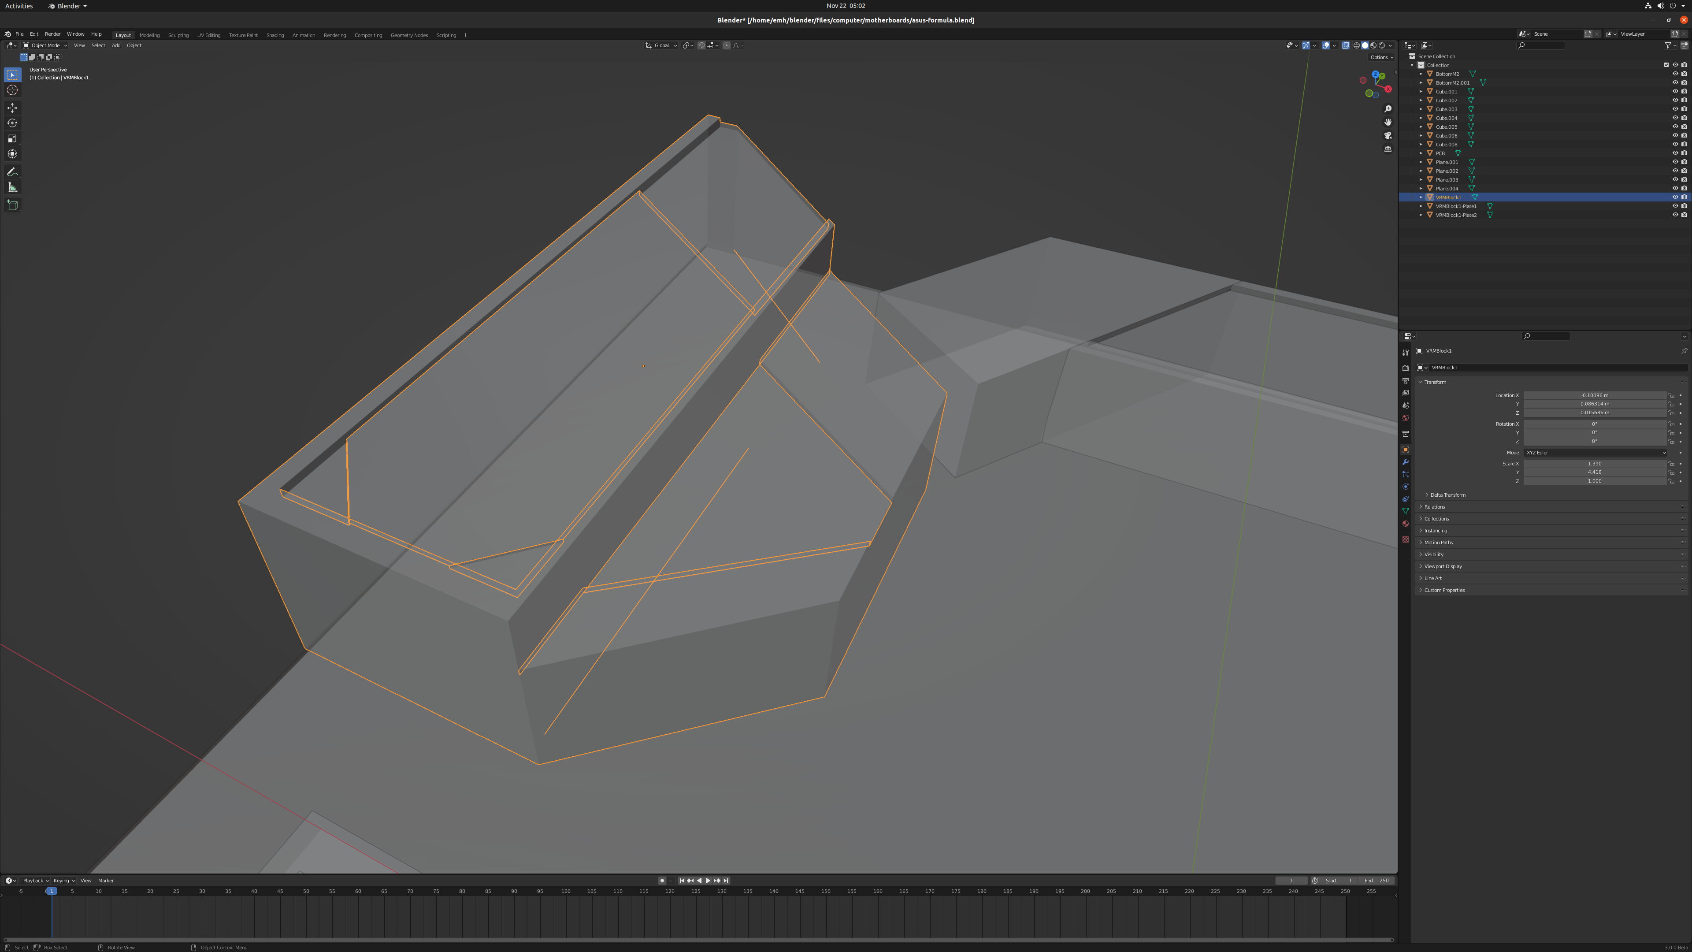Click the Scale X value field

(x=1595, y=464)
